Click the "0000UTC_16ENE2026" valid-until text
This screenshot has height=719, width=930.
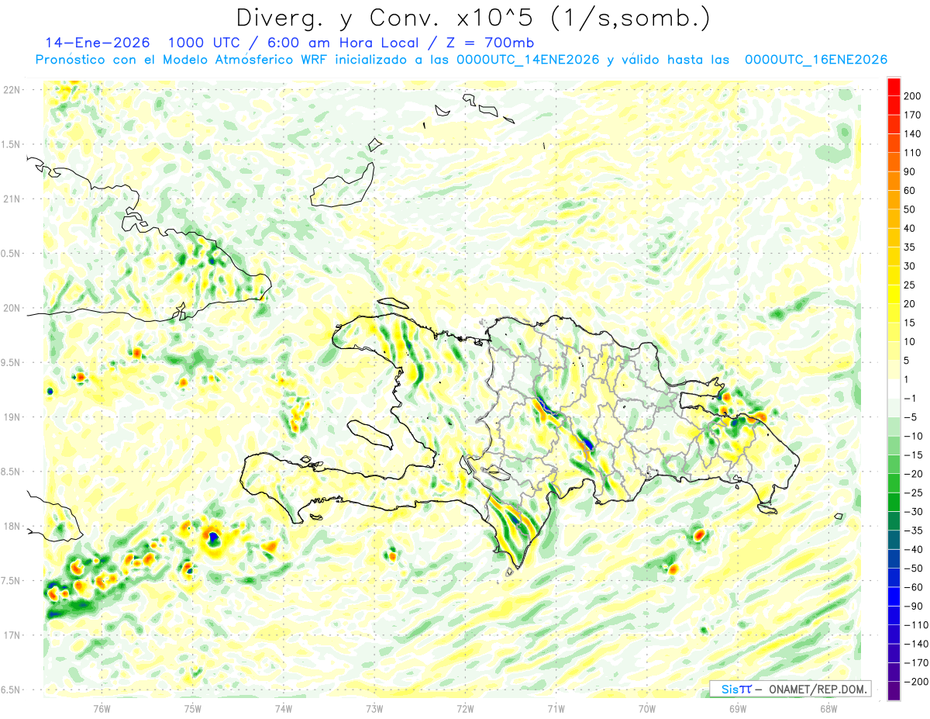[815, 60]
